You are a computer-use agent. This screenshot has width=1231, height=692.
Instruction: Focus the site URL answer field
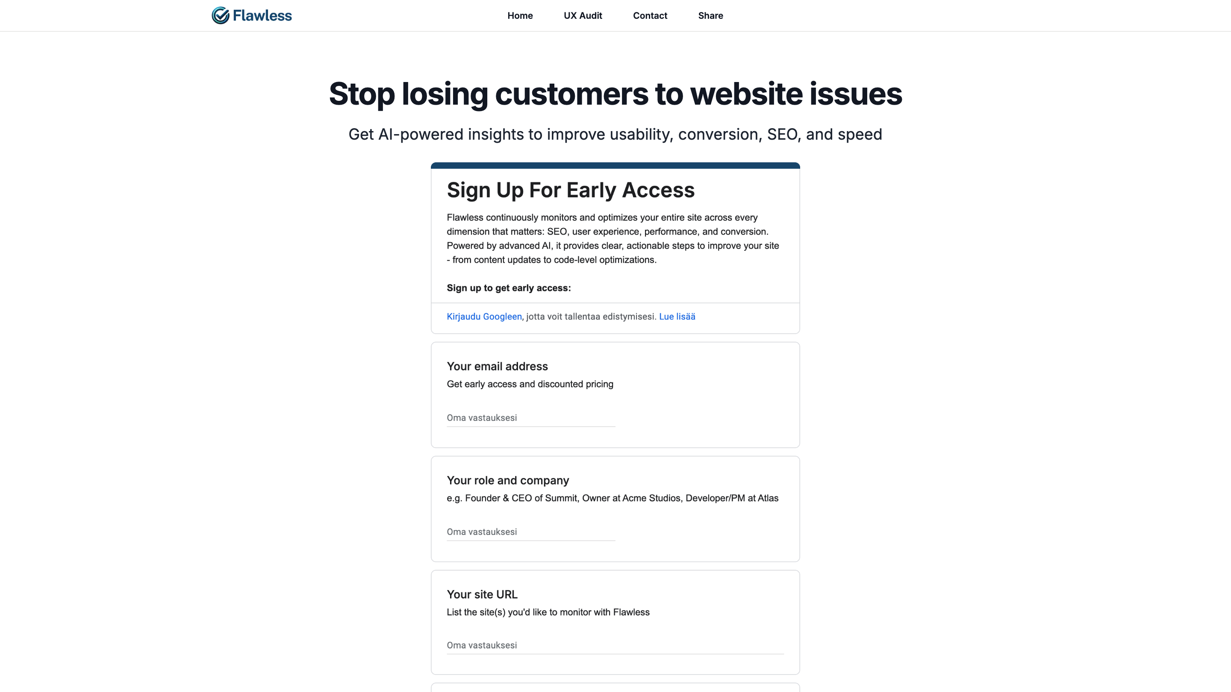coord(615,645)
